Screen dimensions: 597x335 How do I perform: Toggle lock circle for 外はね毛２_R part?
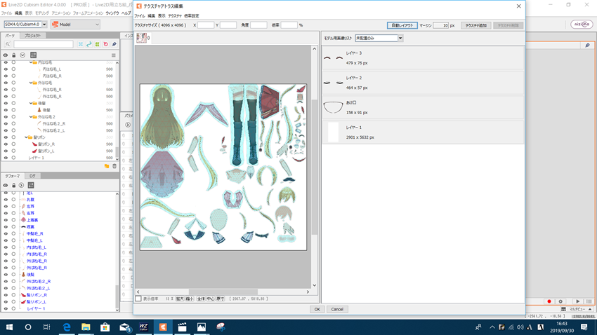pyautogui.click(x=14, y=124)
